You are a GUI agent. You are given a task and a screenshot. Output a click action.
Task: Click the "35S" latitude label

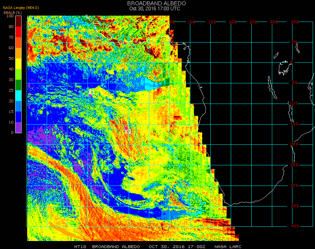(x=295, y=206)
